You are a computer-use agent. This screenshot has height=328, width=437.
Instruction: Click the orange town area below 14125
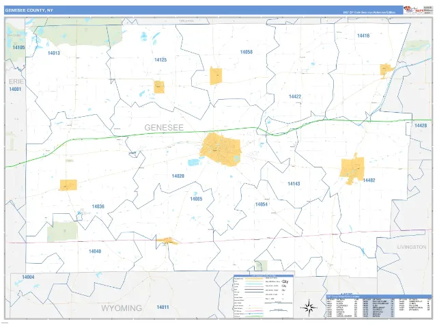pyautogui.click(x=159, y=87)
